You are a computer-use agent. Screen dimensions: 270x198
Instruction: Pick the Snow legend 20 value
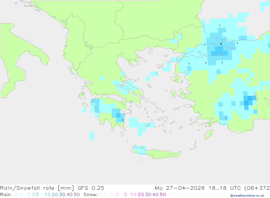pyautogui.click(x=141, y=194)
